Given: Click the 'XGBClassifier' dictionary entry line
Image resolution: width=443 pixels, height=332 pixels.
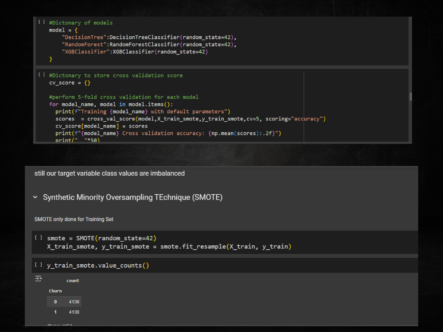Looking at the screenshot, I should point(135,52).
